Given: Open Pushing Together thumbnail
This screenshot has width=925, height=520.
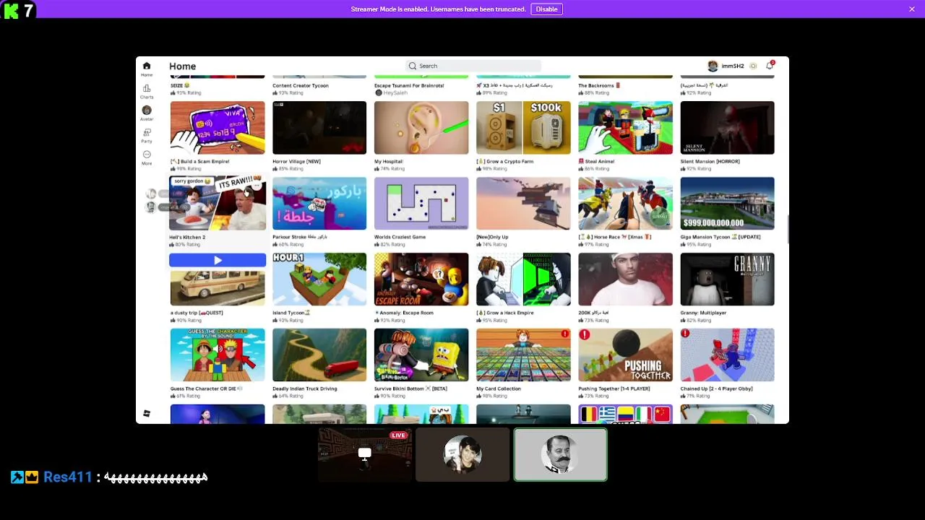Looking at the screenshot, I should pos(625,355).
